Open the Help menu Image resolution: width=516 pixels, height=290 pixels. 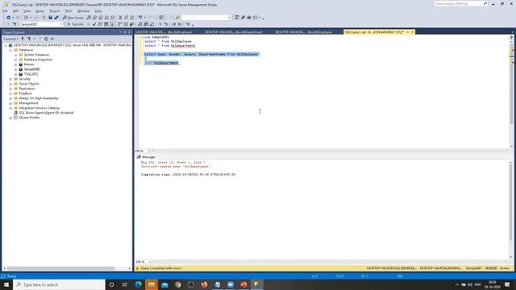(x=98, y=10)
